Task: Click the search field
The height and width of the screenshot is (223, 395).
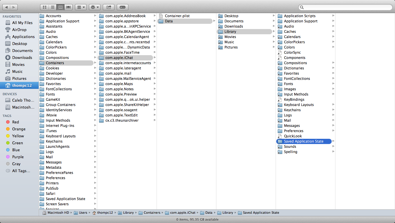Action: click(345, 7)
